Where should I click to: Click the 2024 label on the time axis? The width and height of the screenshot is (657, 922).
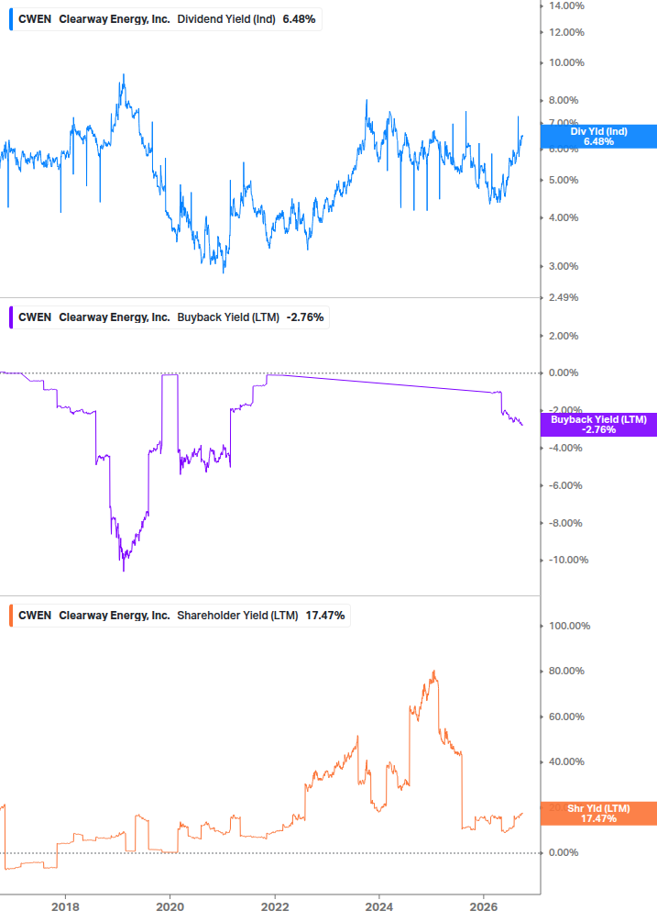379,906
